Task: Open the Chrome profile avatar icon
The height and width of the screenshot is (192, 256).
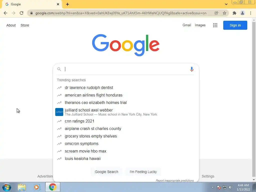Action: [242, 13]
